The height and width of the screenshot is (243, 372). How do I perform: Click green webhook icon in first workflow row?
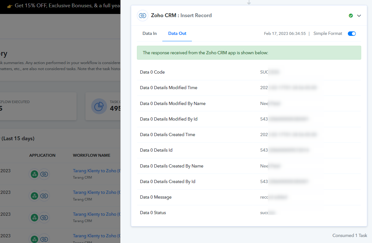[34, 174]
